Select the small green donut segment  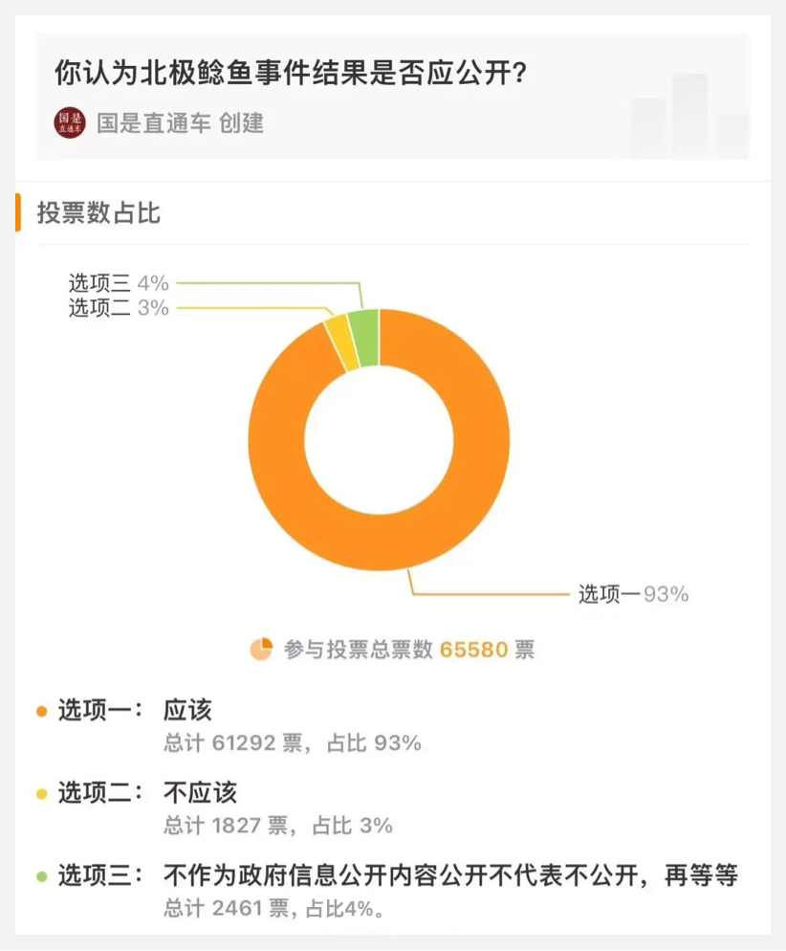[x=365, y=337]
